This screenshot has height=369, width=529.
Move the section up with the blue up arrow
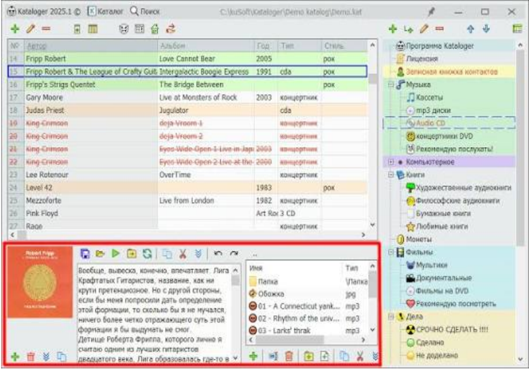point(470,29)
